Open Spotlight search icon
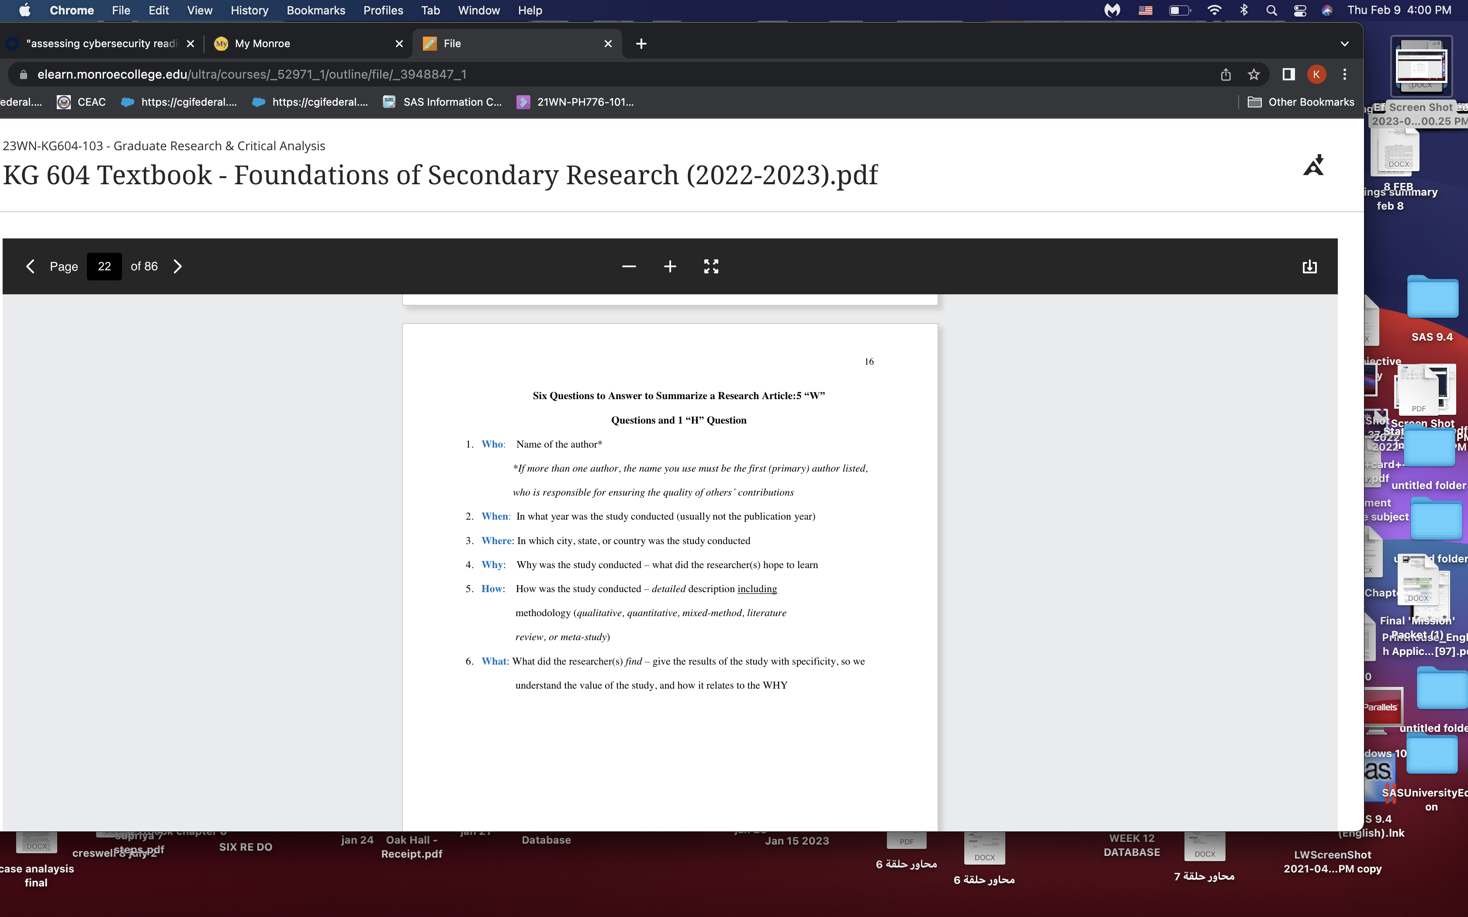 (x=1271, y=10)
